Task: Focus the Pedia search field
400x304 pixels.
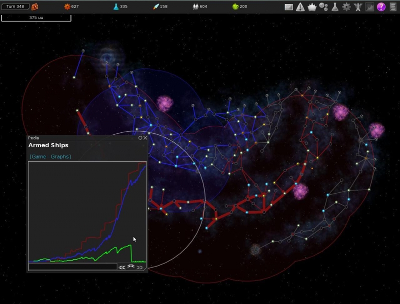Action: [72, 267]
